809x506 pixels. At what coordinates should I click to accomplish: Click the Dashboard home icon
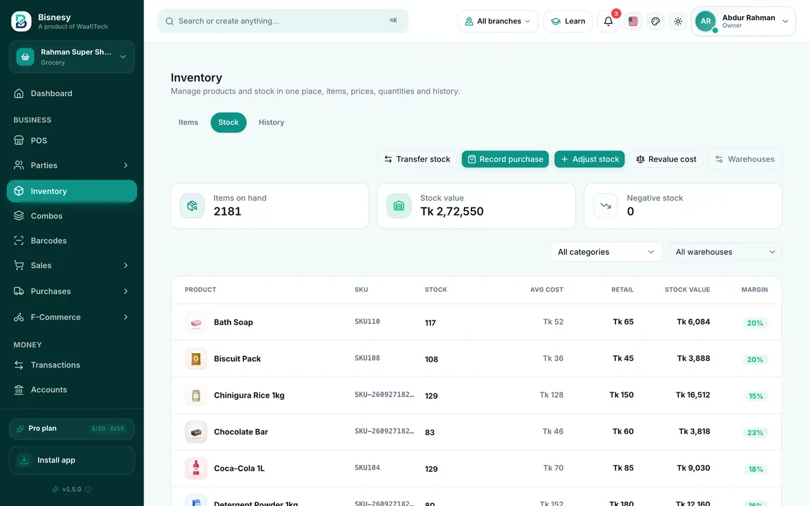tap(19, 94)
